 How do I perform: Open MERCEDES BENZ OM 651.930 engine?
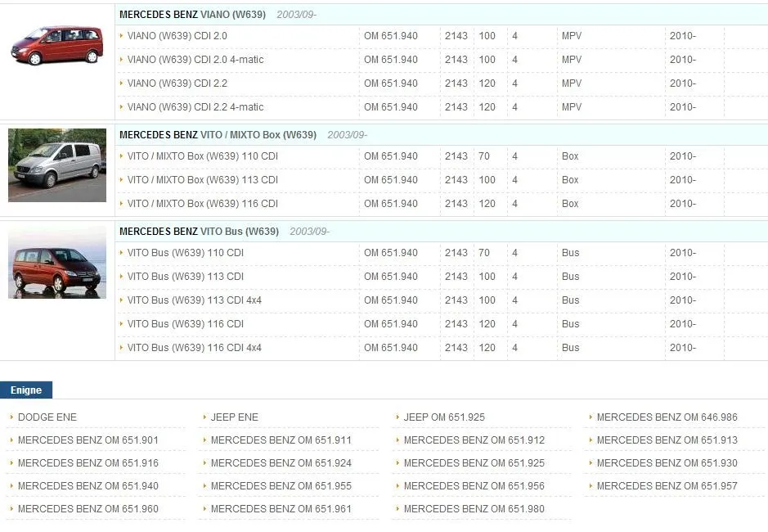point(667,463)
